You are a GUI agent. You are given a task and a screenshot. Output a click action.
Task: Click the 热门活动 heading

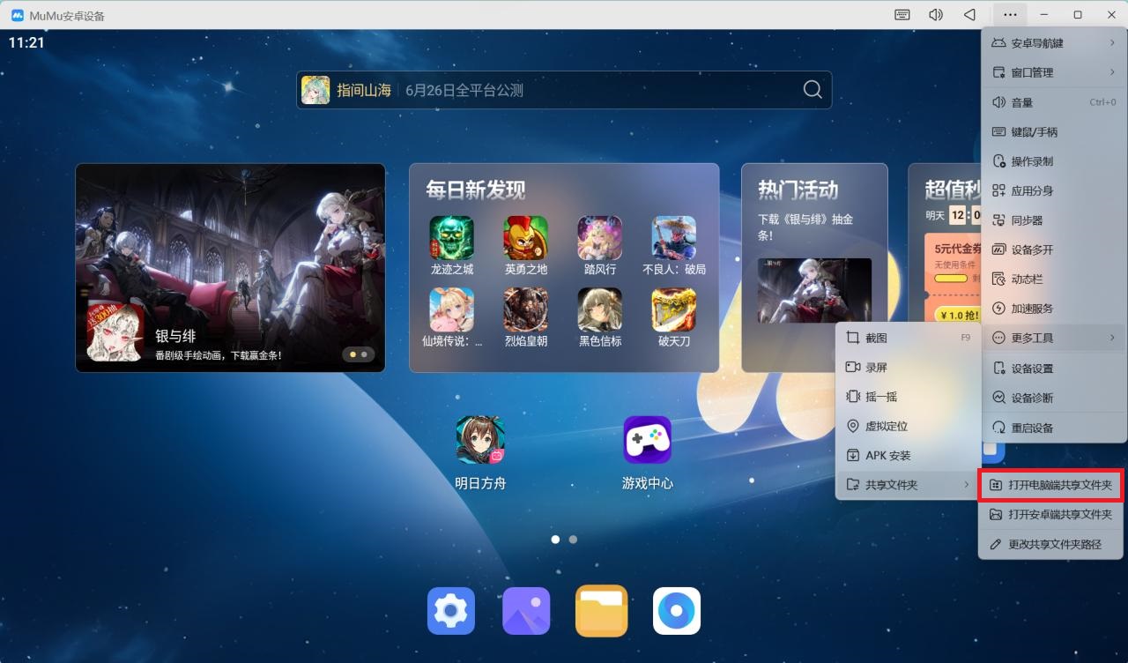coord(798,190)
